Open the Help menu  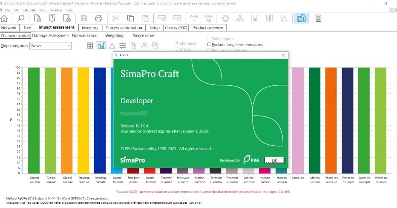pyautogui.click(x=69, y=10)
